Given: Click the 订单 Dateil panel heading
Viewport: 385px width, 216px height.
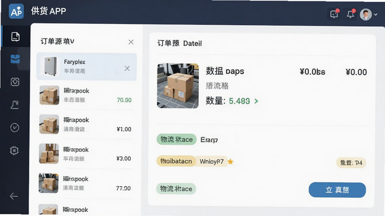Looking at the screenshot, I should tap(180, 44).
